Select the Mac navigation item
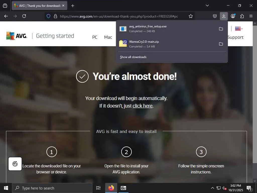This screenshot has width=257, height=193. (108, 37)
